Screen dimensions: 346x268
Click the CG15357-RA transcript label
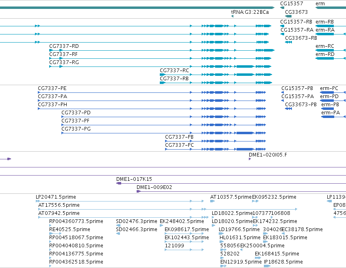pos(297,30)
